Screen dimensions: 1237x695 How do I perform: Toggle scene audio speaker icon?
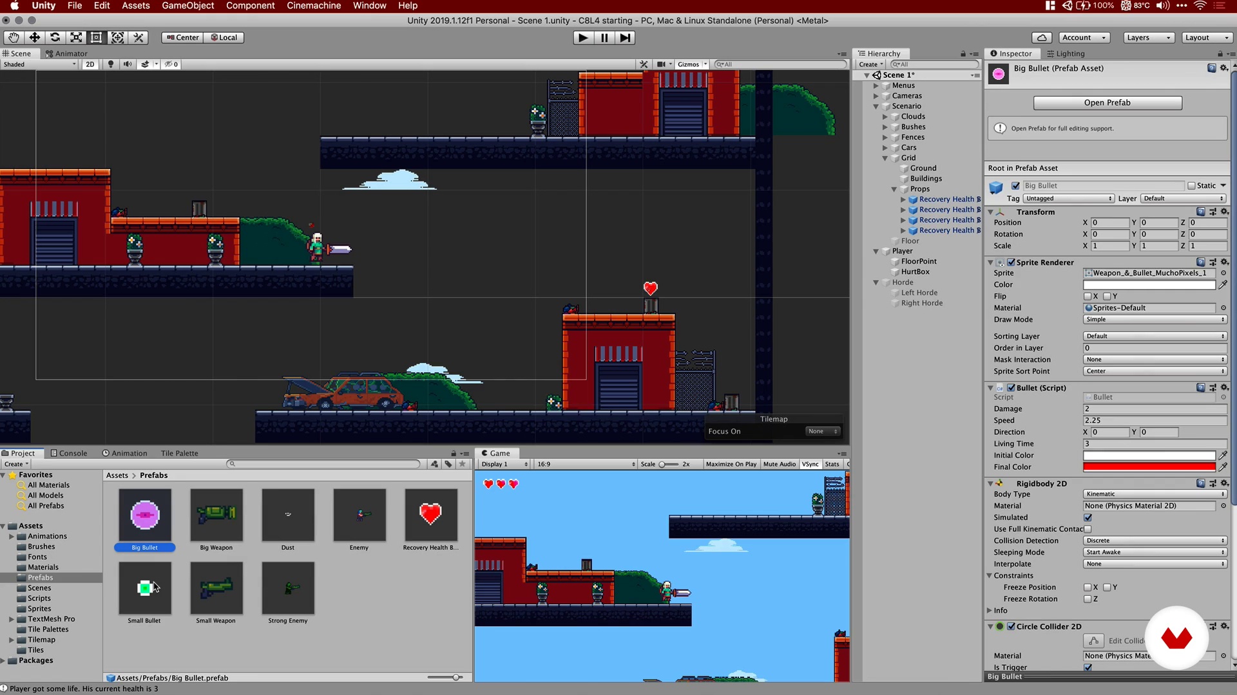[128, 64]
